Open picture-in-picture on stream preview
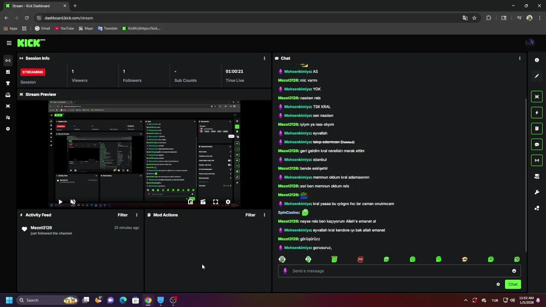The image size is (546, 307). pos(190,202)
